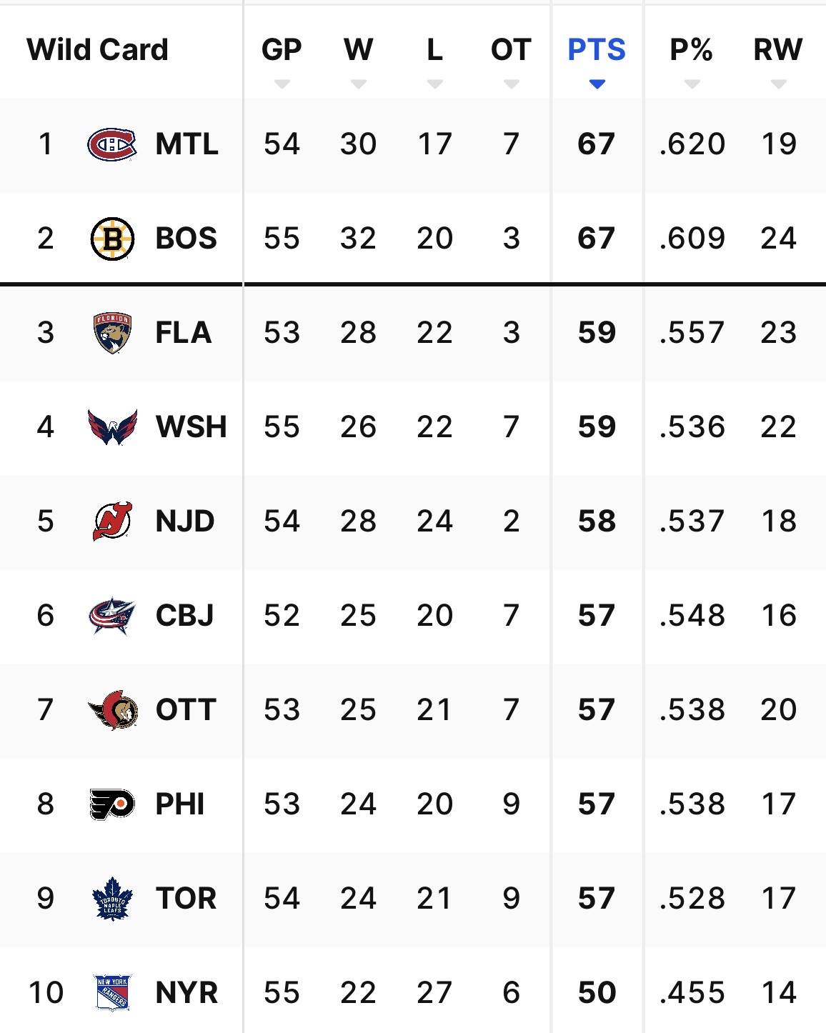
Task: Click the Boston Bruins logo
Action: pyautogui.click(x=112, y=239)
